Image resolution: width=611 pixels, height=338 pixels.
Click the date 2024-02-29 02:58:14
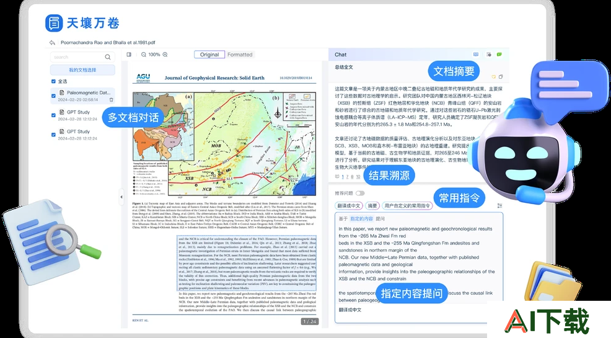click(x=78, y=100)
